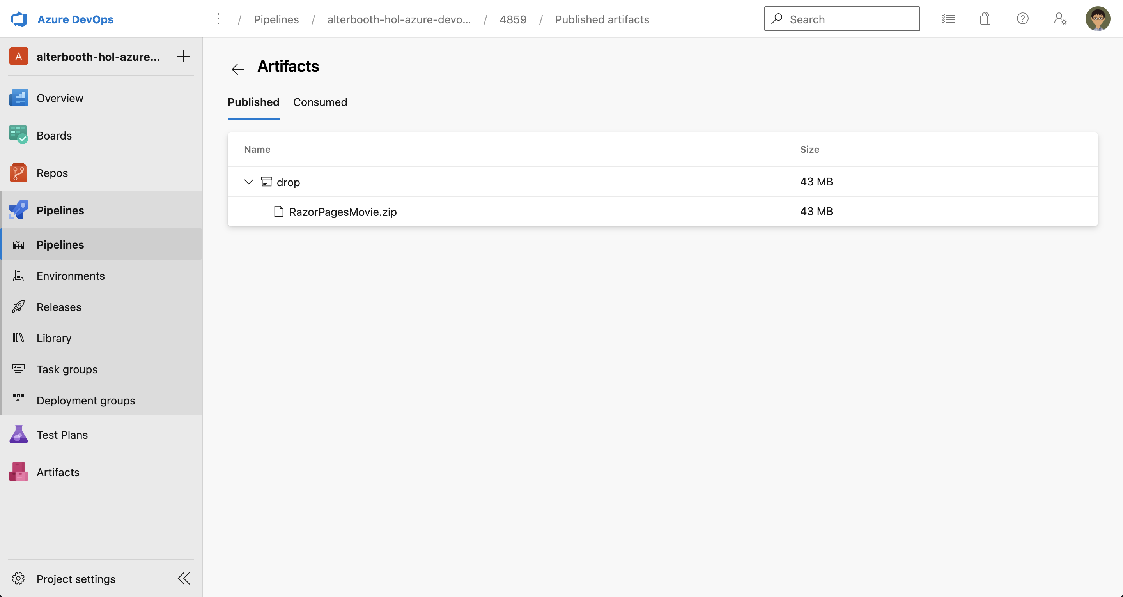Navigate to Artifacts section
1123x597 pixels.
click(x=58, y=472)
